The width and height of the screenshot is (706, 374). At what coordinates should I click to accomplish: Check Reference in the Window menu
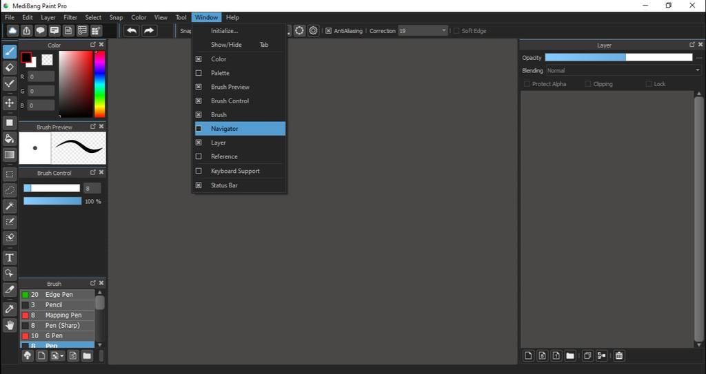[199, 156]
